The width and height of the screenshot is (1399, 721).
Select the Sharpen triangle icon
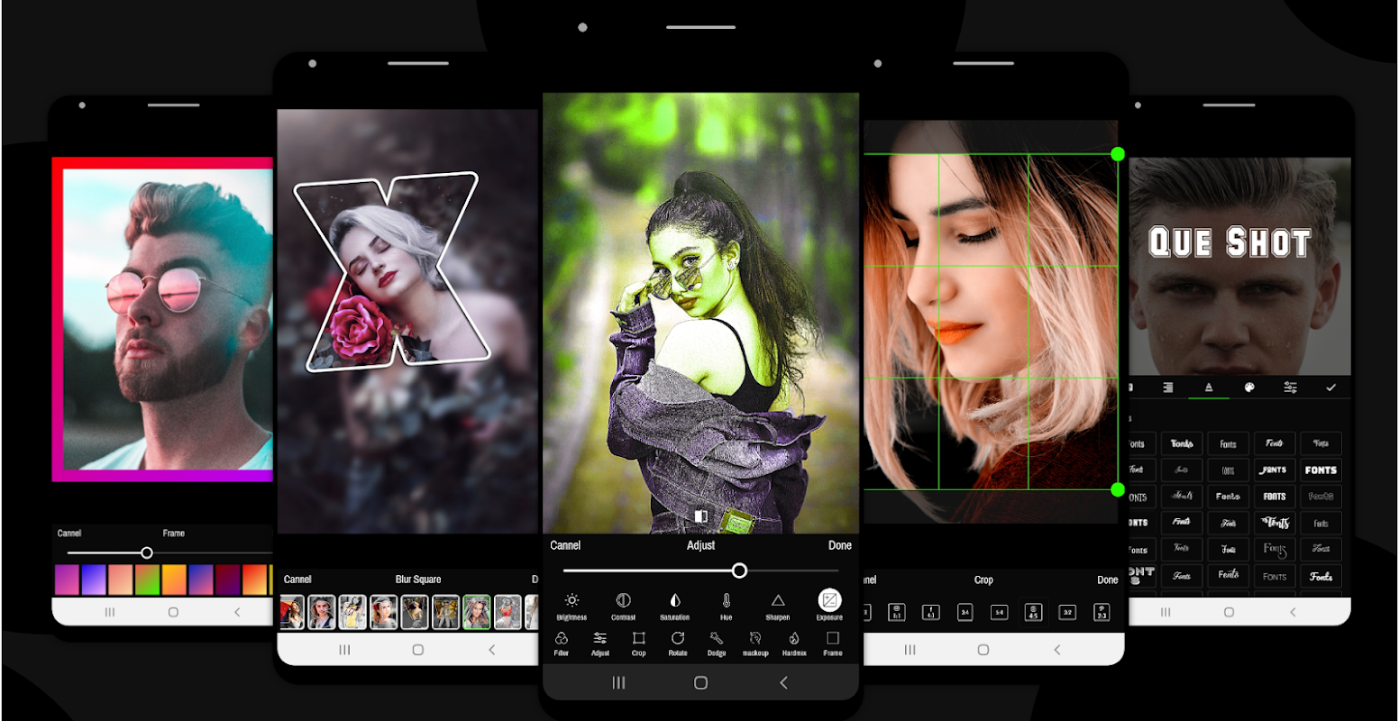tap(778, 600)
